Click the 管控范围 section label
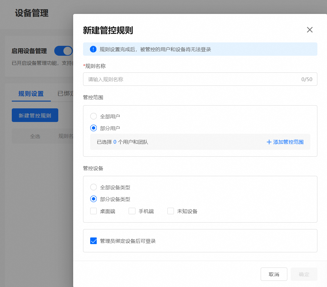 tap(93, 98)
